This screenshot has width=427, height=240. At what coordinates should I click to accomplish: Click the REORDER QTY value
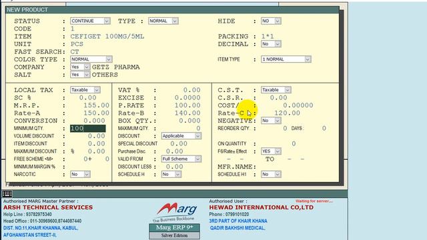click(x=285, y=128)
